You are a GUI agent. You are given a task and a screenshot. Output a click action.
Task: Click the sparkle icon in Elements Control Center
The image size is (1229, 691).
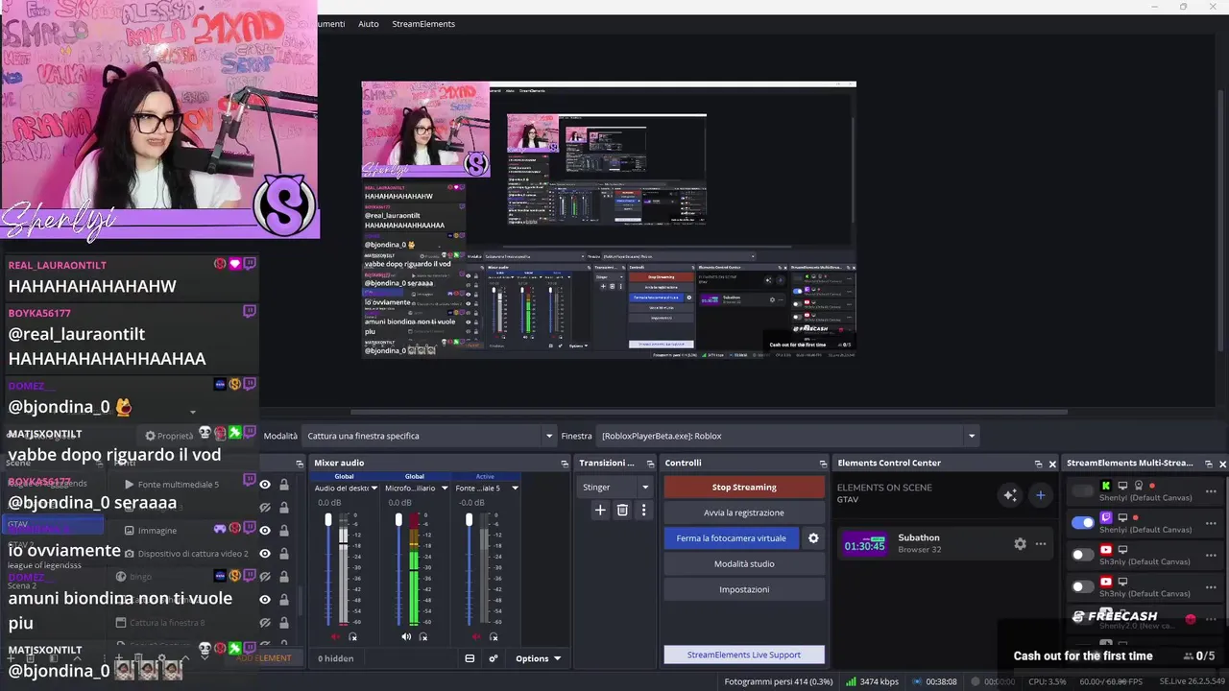tap(1009, 495)
